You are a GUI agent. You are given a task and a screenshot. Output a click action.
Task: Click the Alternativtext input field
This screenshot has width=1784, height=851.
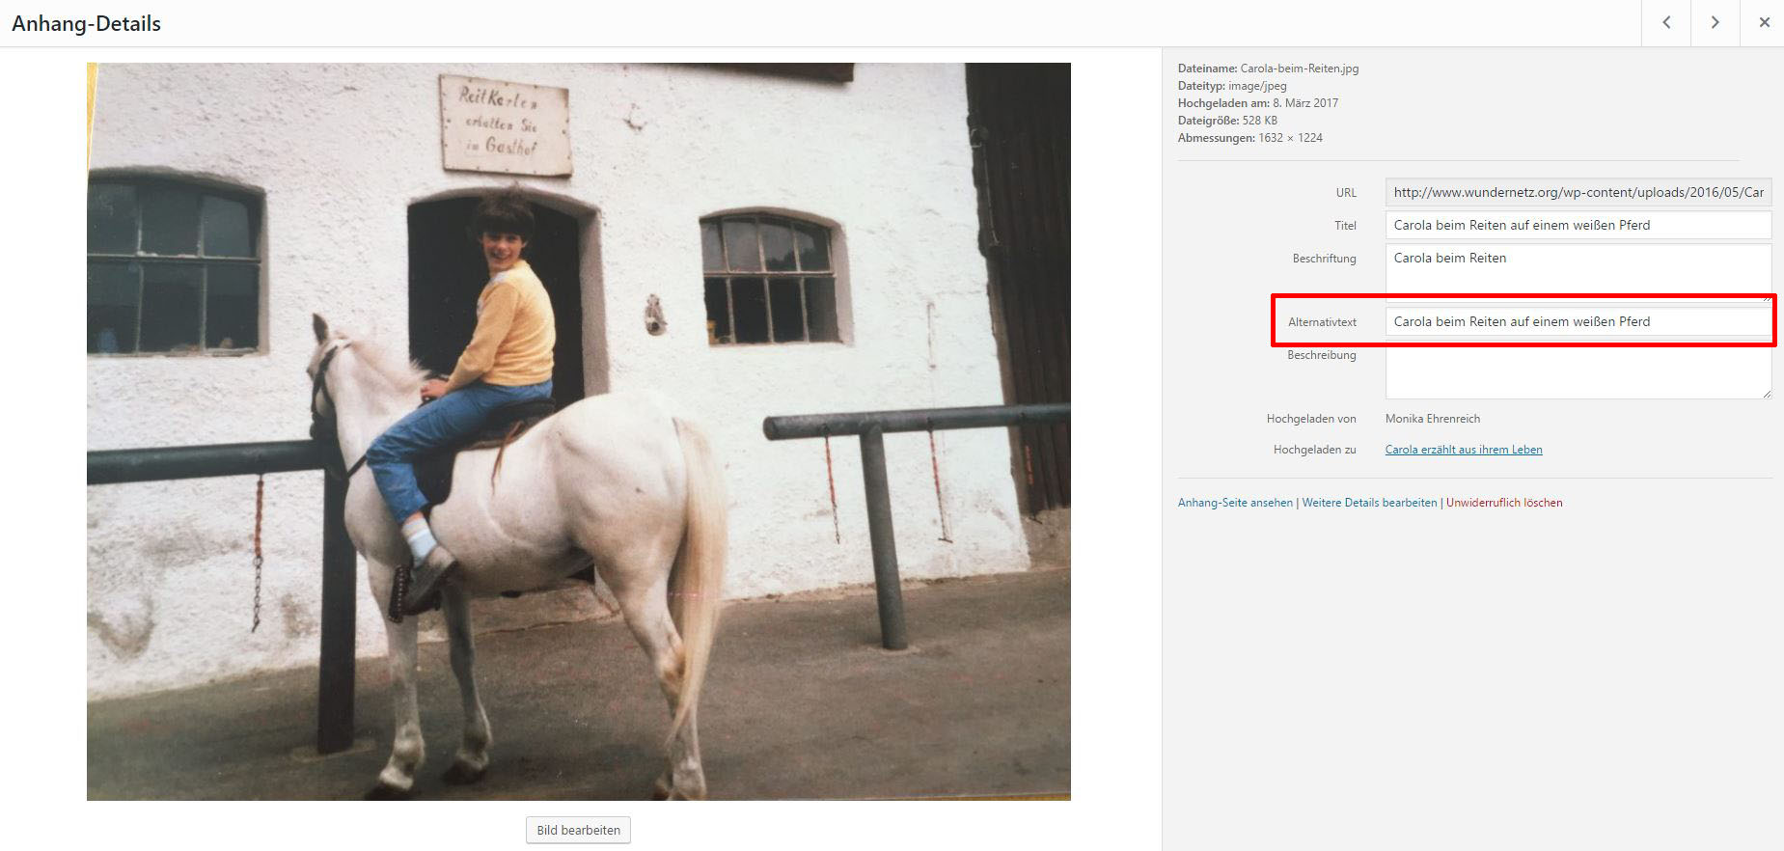point(1578,321)
